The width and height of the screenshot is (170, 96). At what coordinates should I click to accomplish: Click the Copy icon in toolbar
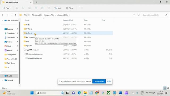pyautogui.click(x=23, y=8)
